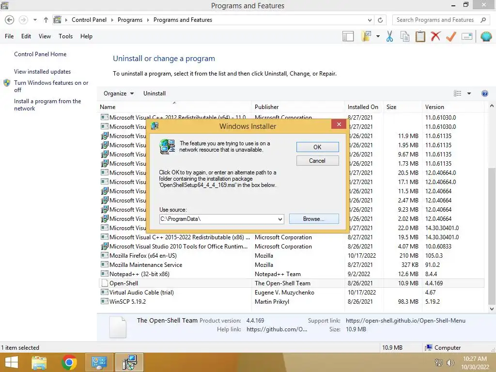Expand the view options dropdown arrow
Viewport: 496px width, 372px height.
pos(469,93)
